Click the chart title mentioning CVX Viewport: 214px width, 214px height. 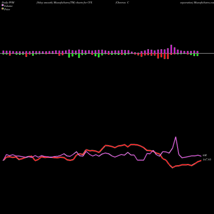click(x=64, y=3)
